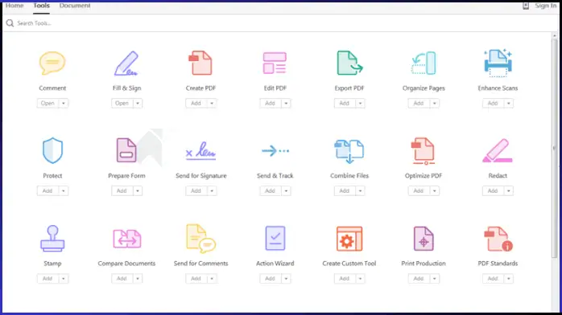Add the Organize Pages tool
This screenshot has width=562, height=315.
tap(419, 104)
